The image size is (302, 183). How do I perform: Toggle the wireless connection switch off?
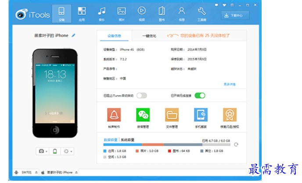click(x=200, y=96)
